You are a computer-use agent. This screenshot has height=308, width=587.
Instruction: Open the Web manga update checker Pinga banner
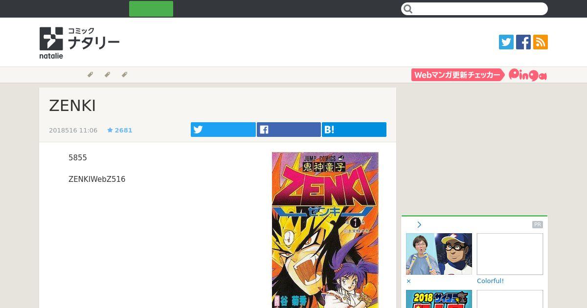click(x=479, y=75)
